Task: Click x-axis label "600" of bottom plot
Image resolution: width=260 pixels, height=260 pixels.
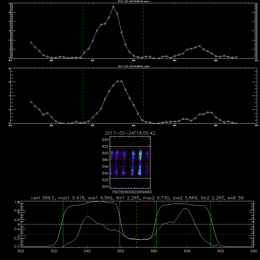Action: point(187,251)
